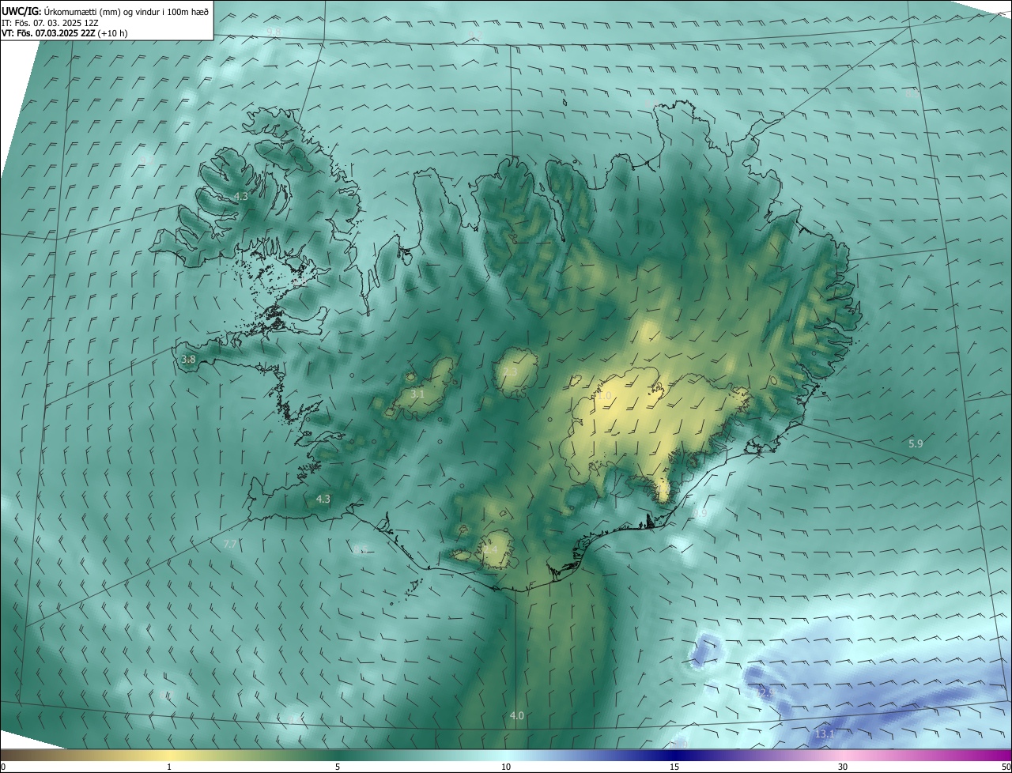The height and width of the screenshot is (773, 1012).
Task: Click the 1.0 value on the large glacier
Action: [605, 395]
